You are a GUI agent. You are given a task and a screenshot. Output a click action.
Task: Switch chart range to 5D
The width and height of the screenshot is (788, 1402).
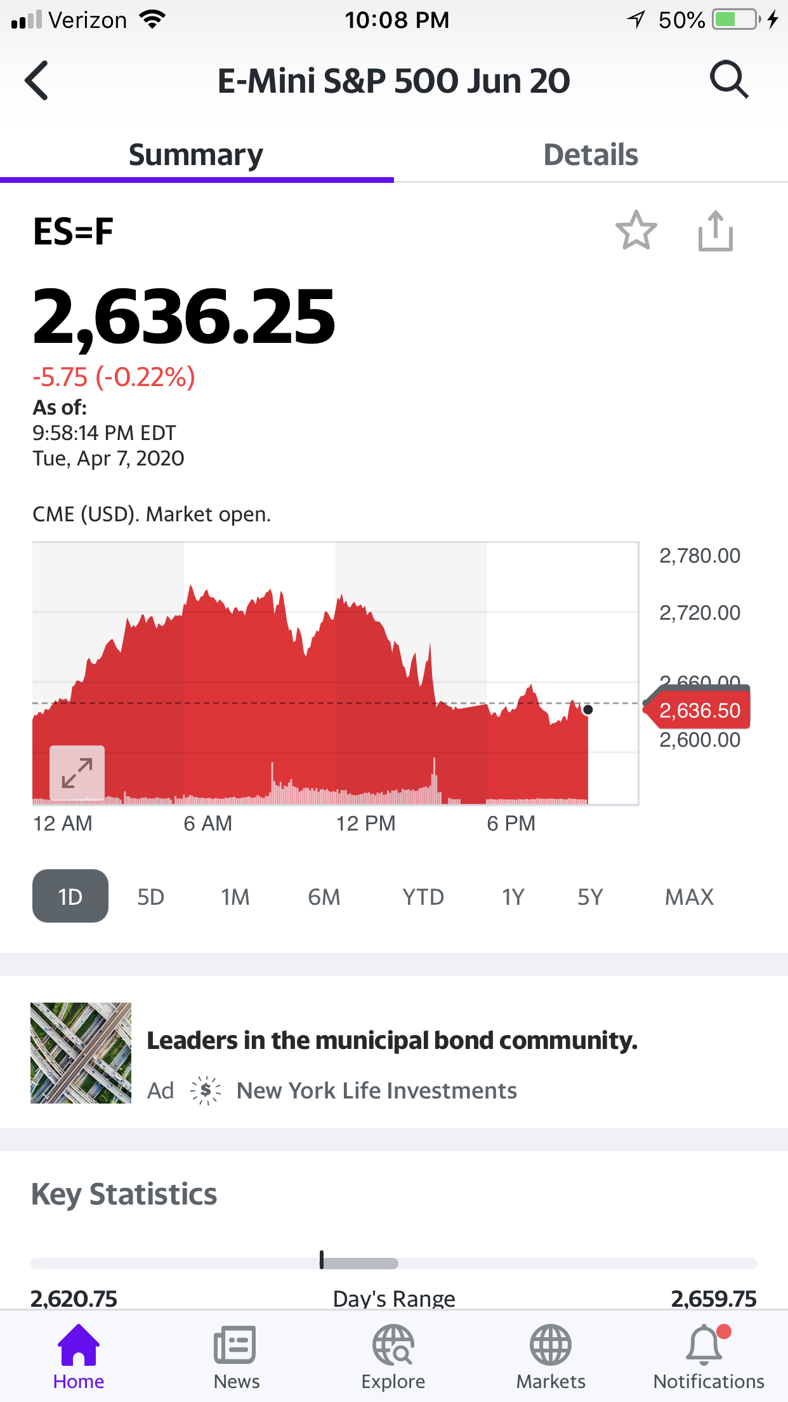151,897
